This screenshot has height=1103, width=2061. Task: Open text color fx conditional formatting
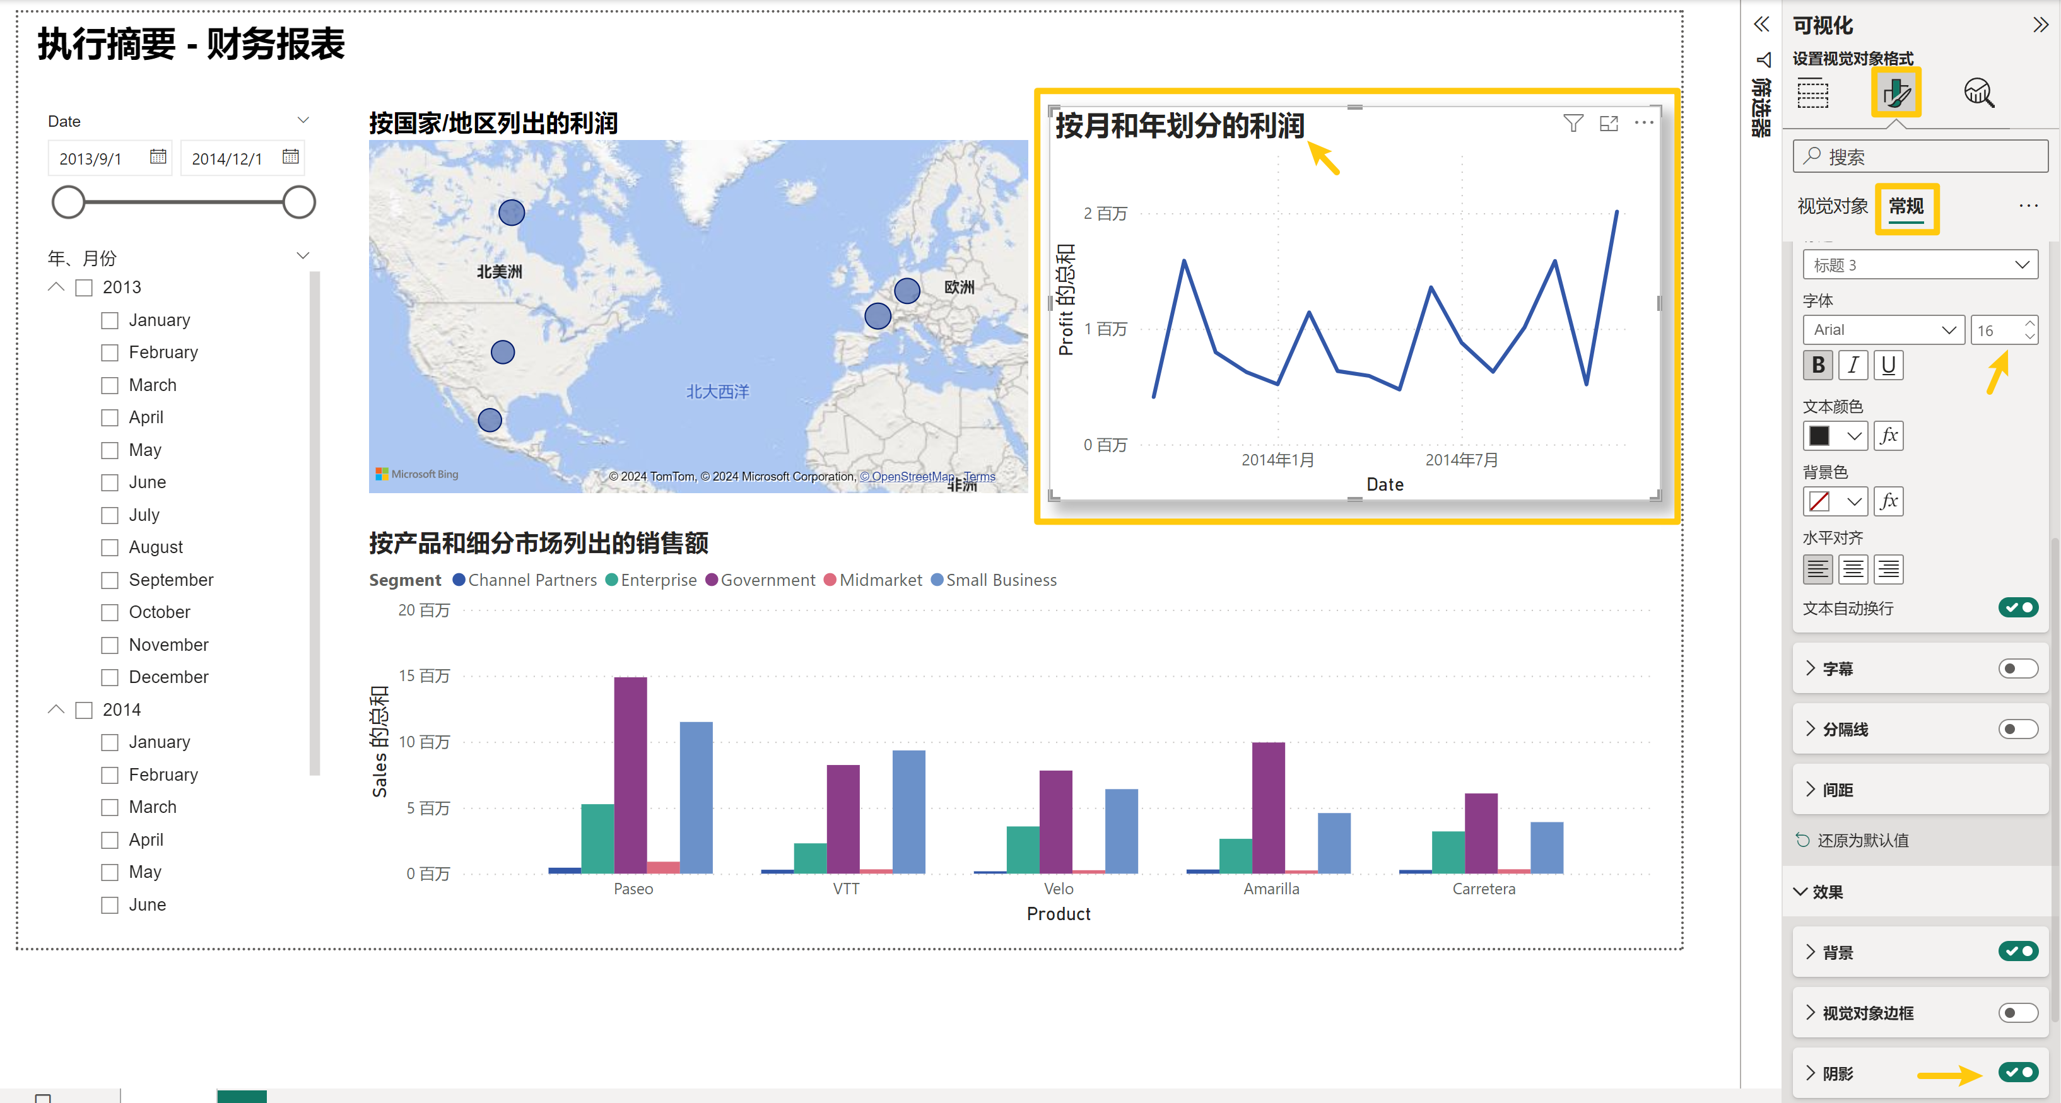point(1888,436)
